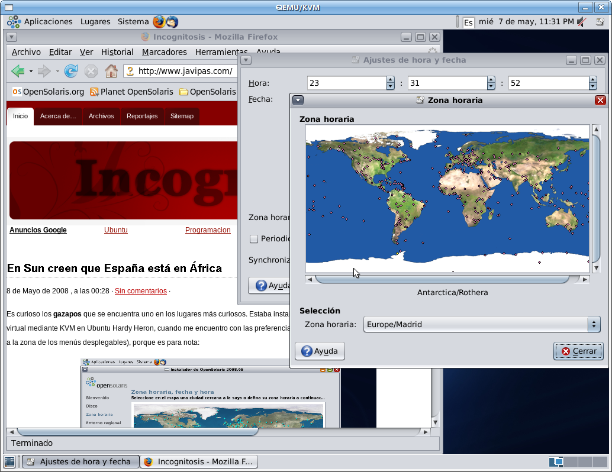Click the Ayuda button in Zona horaria dialog
Image resolution: width=612 pixels, height=472 pixels.
pos(320,351)
